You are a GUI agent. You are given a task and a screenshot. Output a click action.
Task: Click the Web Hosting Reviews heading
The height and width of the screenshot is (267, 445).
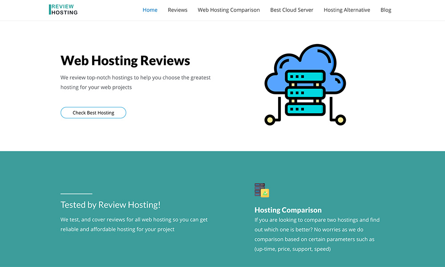(125, 61)
